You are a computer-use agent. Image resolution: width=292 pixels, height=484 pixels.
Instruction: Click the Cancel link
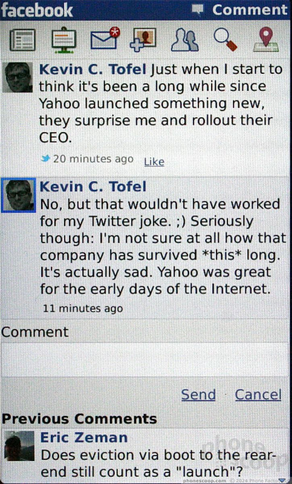coord(258,394)
